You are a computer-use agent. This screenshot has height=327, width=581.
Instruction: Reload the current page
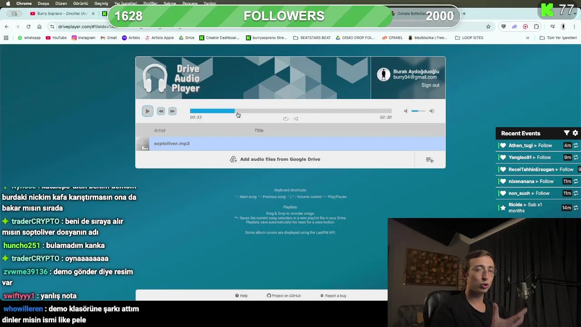(x=28, y=26)
